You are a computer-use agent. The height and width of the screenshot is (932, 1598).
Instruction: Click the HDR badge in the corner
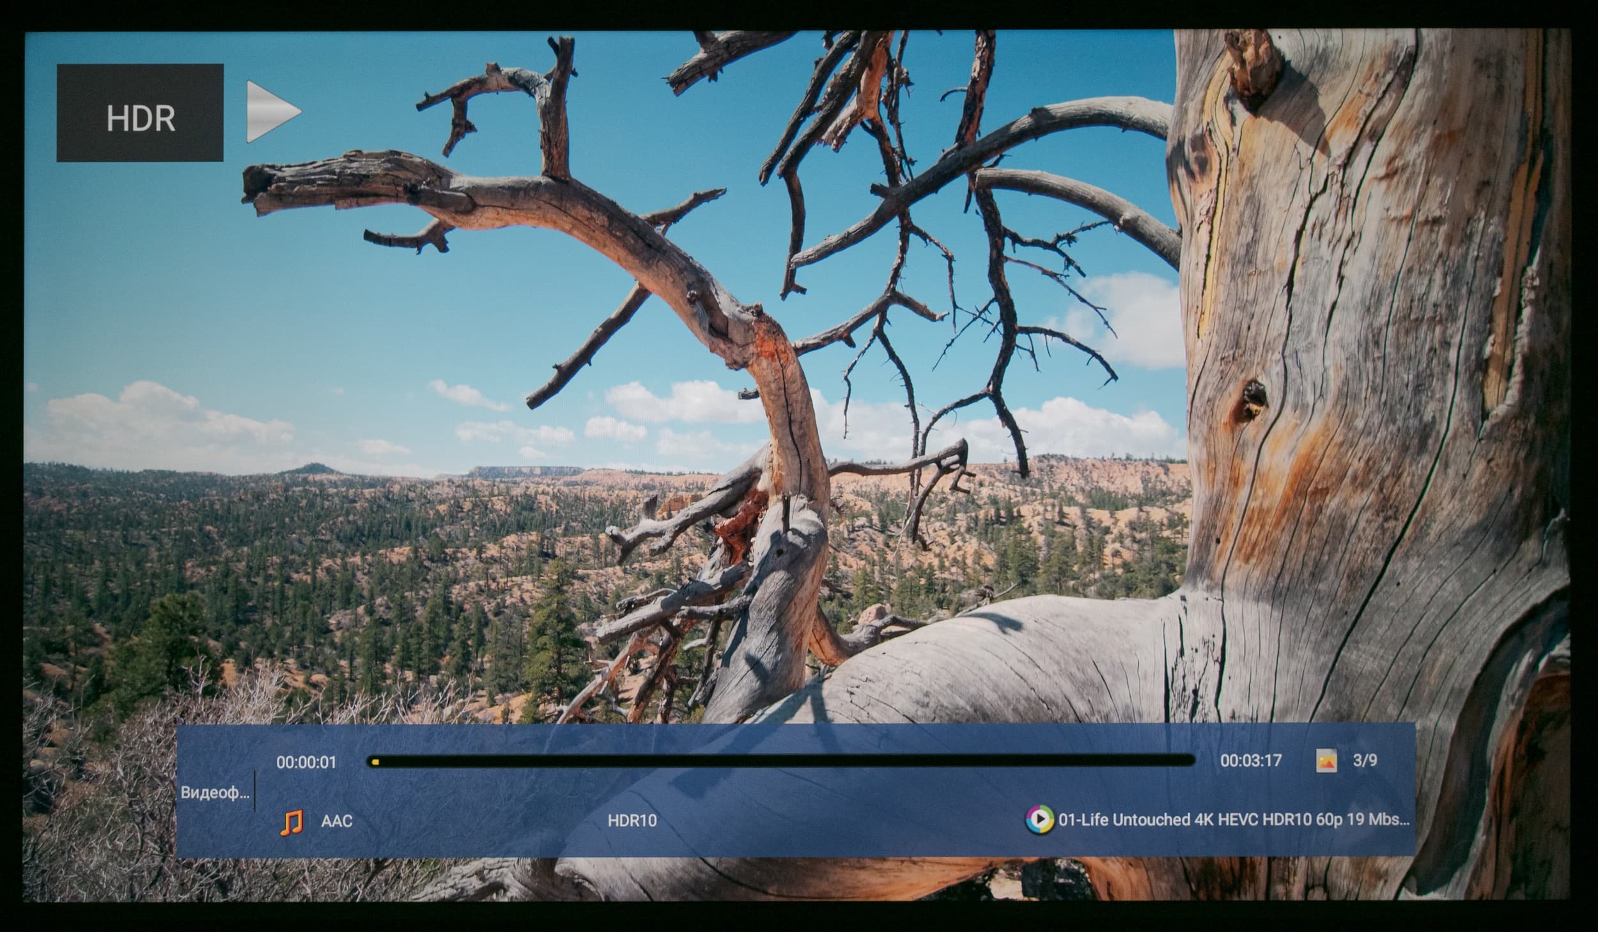point(140,113)
